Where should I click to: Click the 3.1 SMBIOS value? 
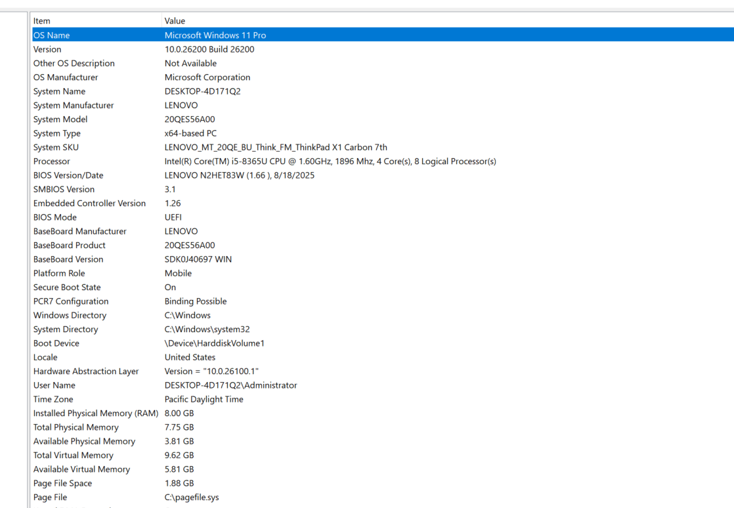click(170, 190)
